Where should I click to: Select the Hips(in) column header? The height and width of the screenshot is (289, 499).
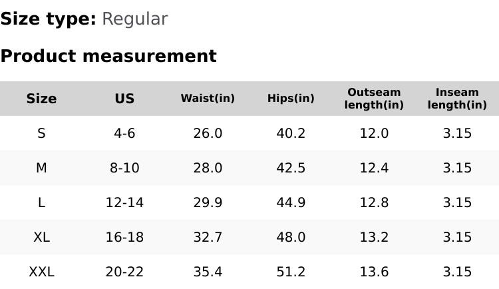point(291,99)
